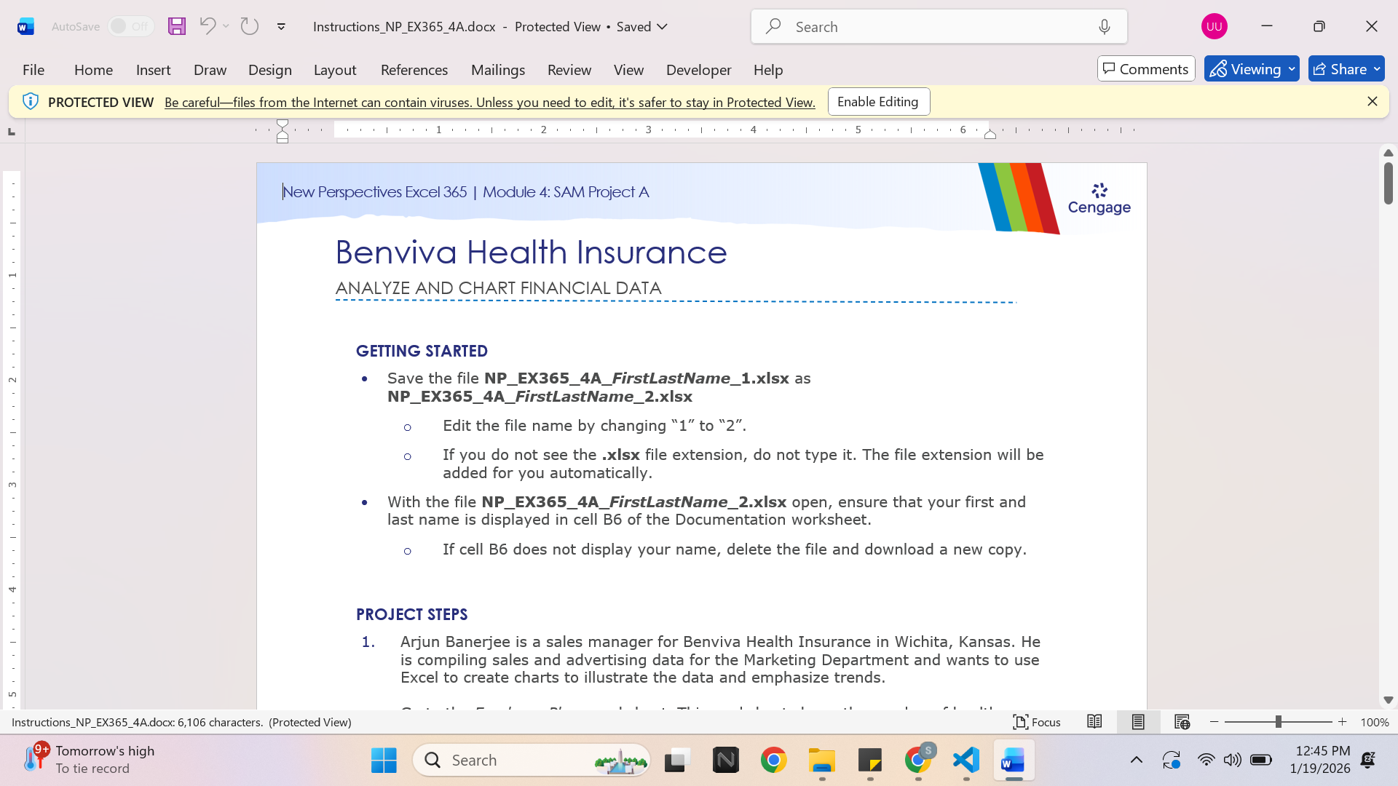Toggle the AutoSave switch
Image resolution: width=1398 pixels, height=786 pixels.
pos(131,26)
